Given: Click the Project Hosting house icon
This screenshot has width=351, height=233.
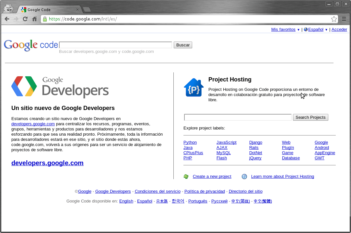Looking at the screenshot, I should tap(193, 88).
